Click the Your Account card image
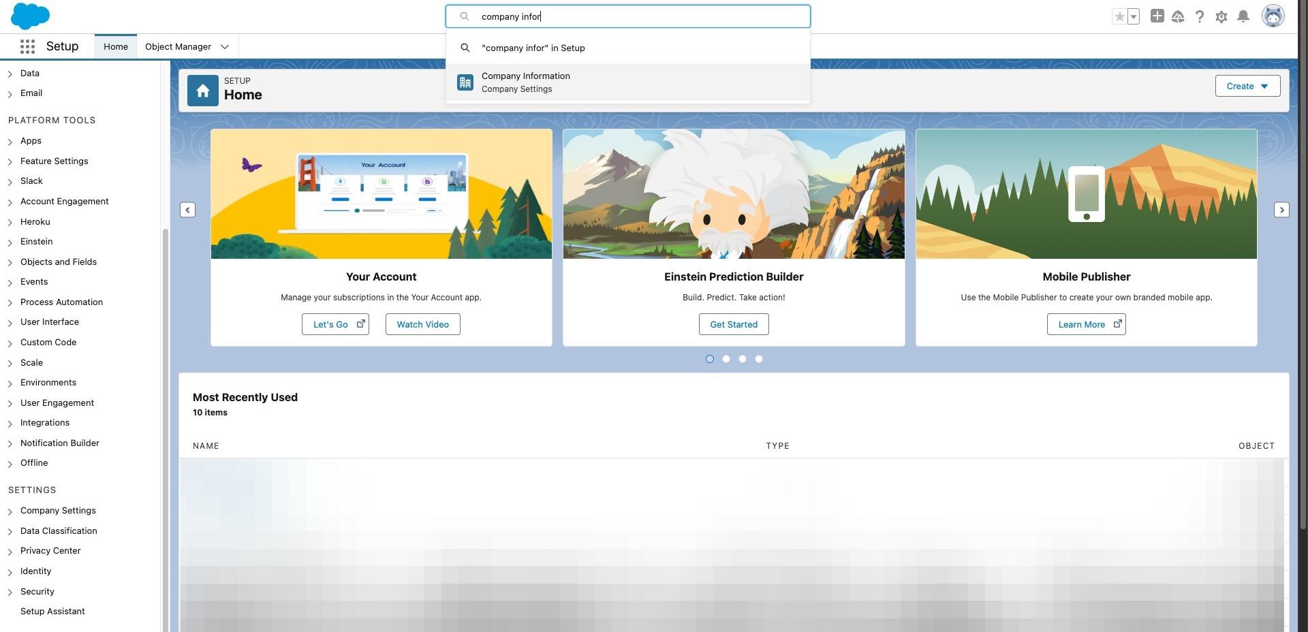Screen dimensions: 1308x632 pyautogui.click(x=381, y=194)
